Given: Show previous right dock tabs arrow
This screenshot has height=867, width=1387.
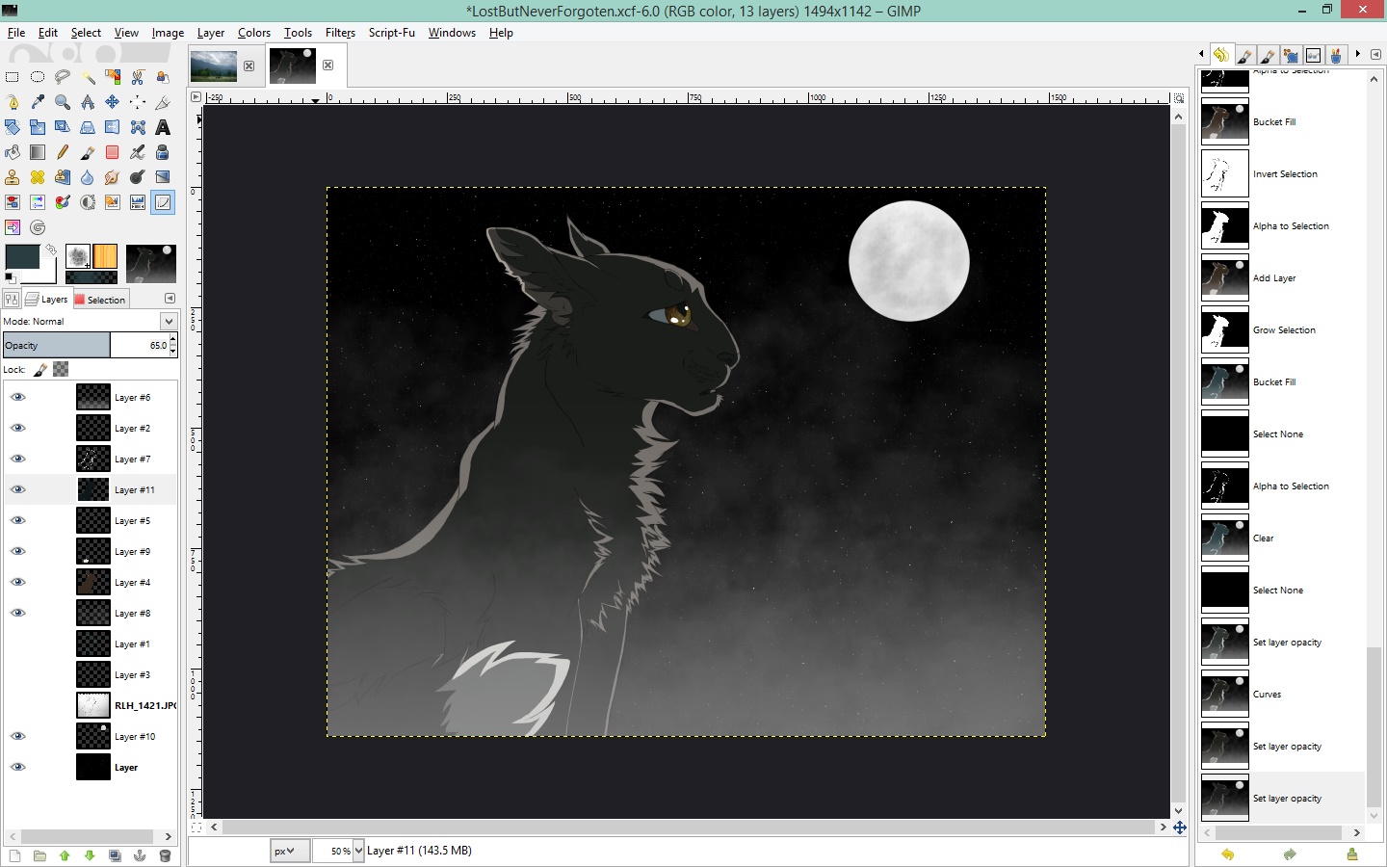Looking at the screenshot, I should (x=1201, y=54).
